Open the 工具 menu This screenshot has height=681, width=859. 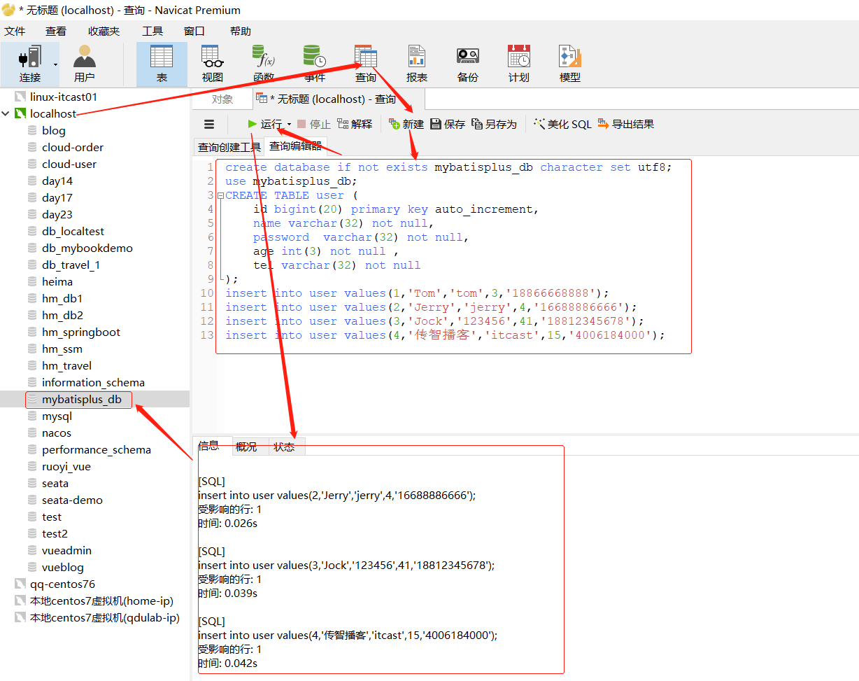coord(152,31)
